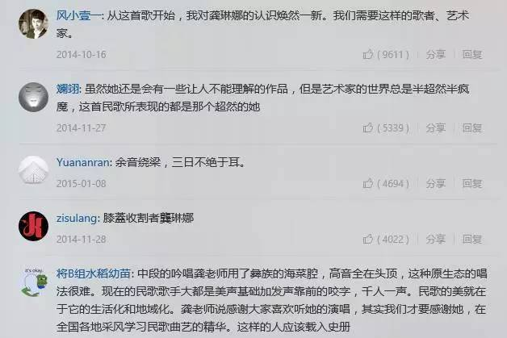507x338 pixels.
Task: Click thumbs-up icon showing 5339 likes
Action: click(x=368, y=127)
